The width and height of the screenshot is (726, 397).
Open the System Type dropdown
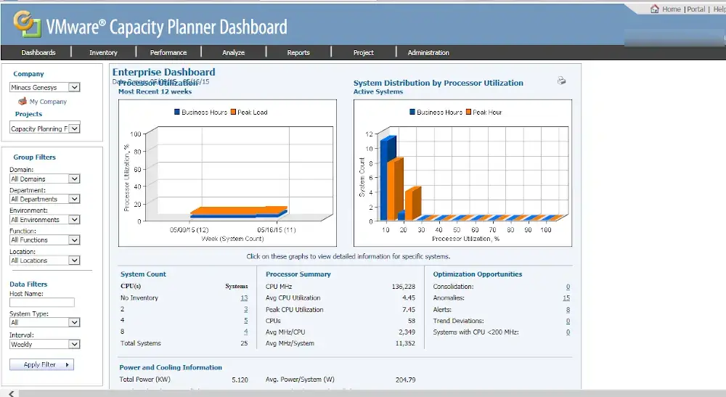44,322
